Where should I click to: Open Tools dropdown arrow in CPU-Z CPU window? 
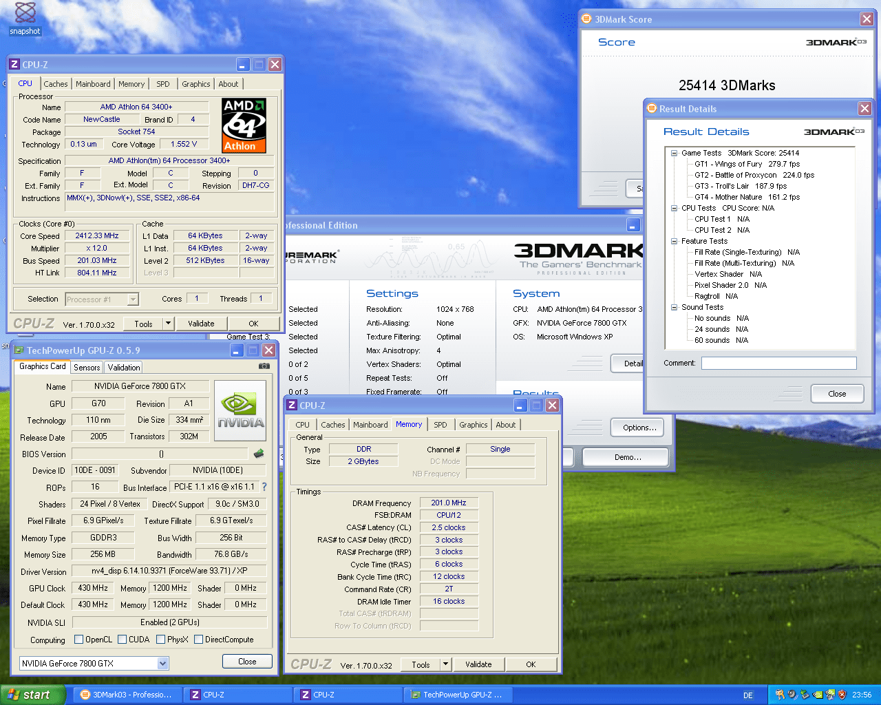click(x=168, y=324)
